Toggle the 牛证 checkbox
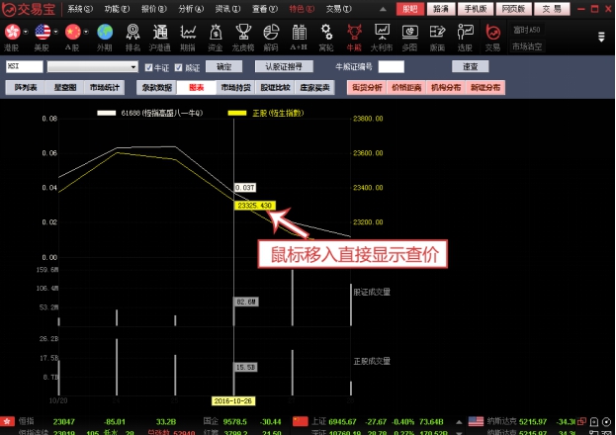The image size is (616, 435). 148,67
